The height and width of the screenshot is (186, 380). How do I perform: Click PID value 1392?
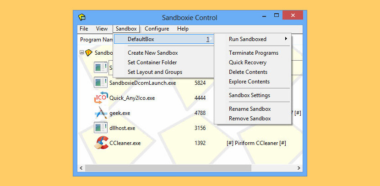click(x=200, y=143)
